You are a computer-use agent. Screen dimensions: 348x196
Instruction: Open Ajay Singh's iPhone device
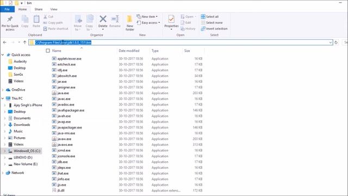point(25,105)
